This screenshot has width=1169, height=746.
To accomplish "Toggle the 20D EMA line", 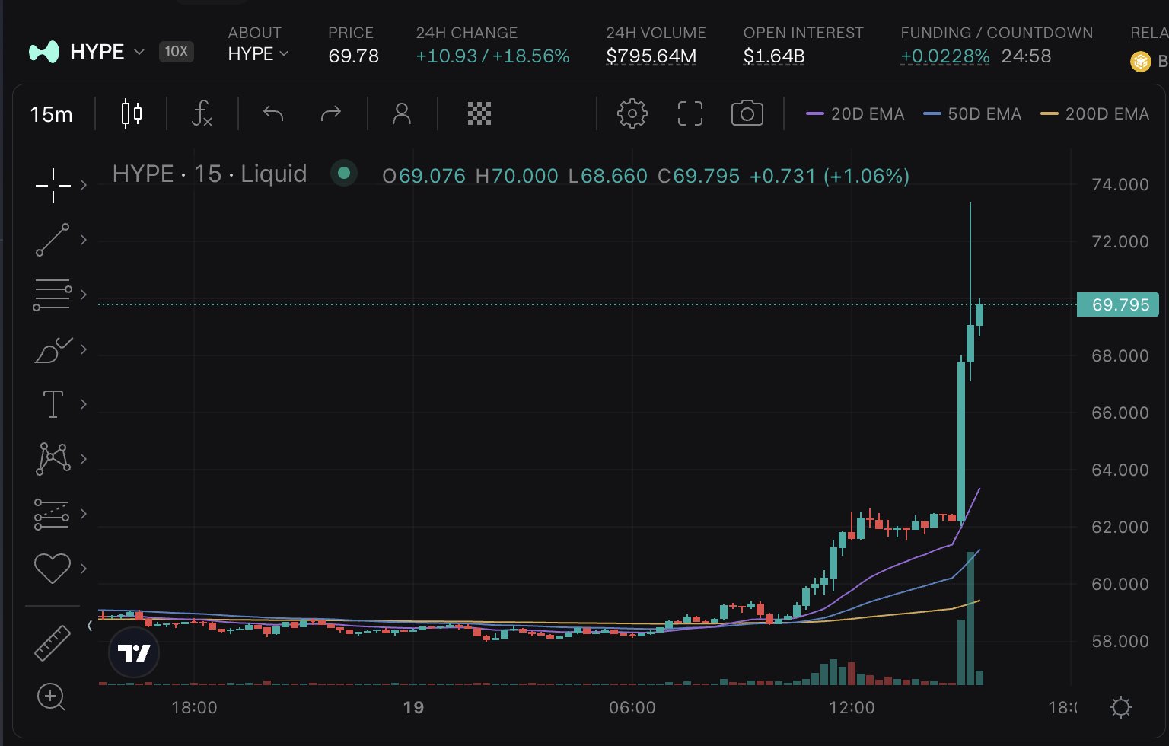I will [855, 114].
